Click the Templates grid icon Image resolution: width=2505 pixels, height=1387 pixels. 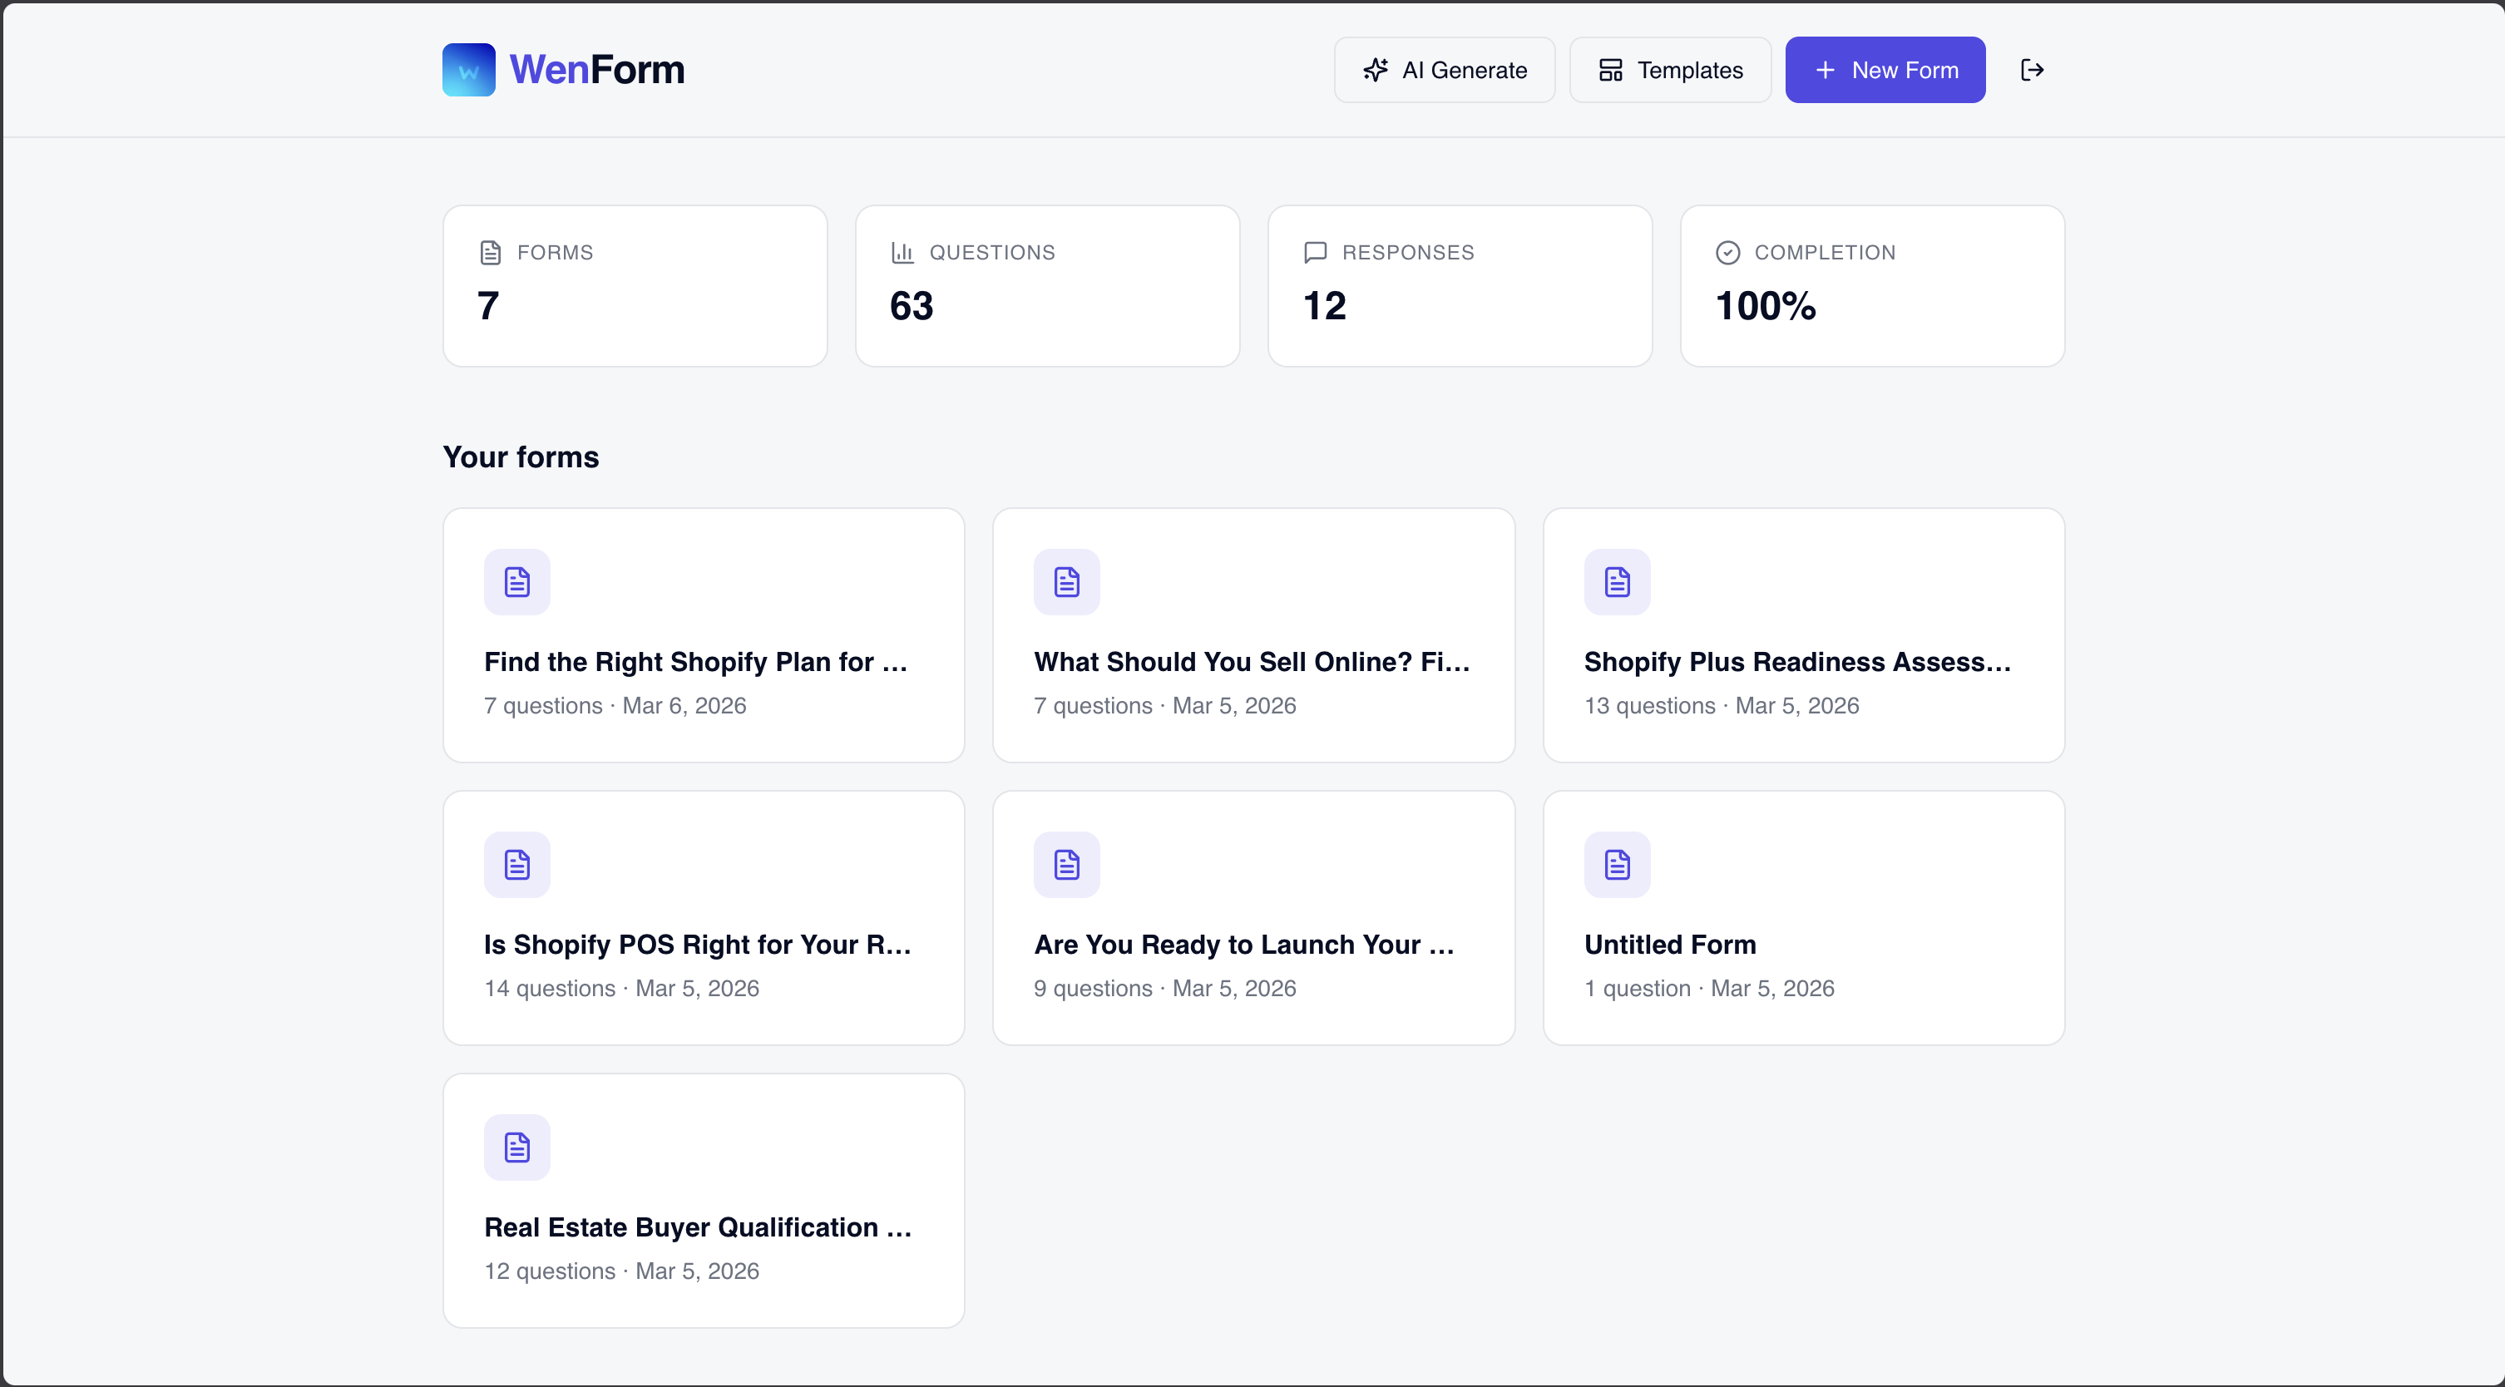coord(1610,69)
